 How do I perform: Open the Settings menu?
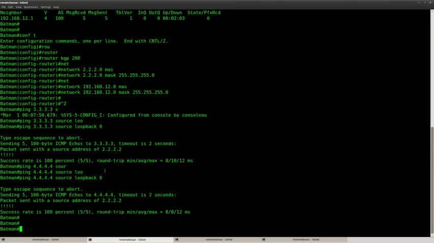click(46, 7)
